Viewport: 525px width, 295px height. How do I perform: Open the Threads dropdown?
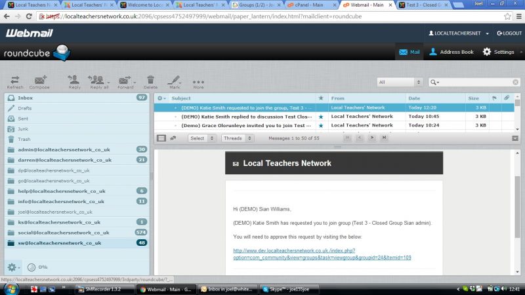pyautogui.click(x=238, y=138)
